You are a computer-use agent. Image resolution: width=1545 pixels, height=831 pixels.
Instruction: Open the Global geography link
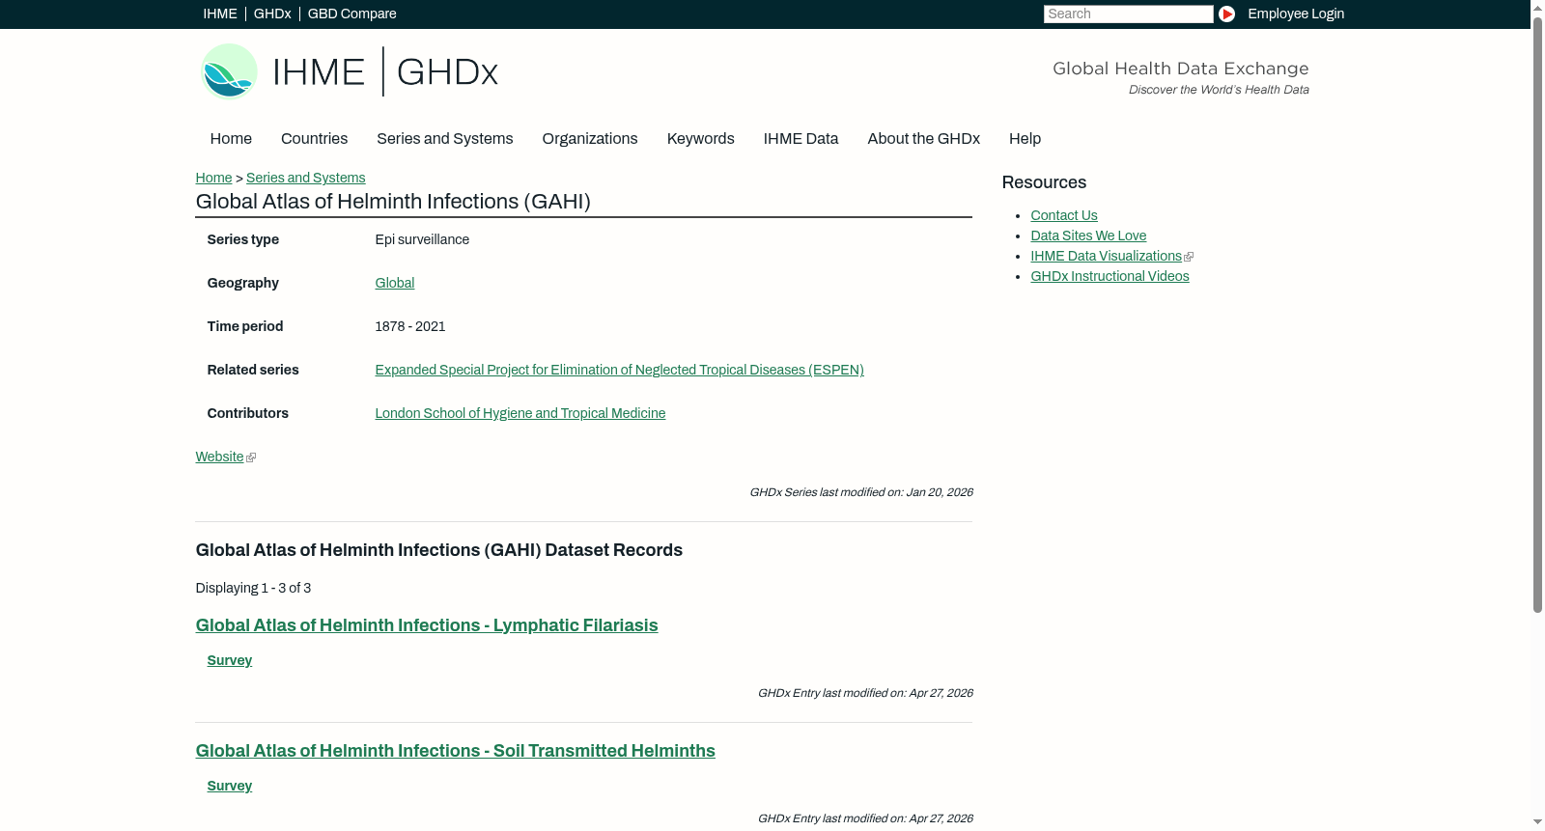point(394,283)
